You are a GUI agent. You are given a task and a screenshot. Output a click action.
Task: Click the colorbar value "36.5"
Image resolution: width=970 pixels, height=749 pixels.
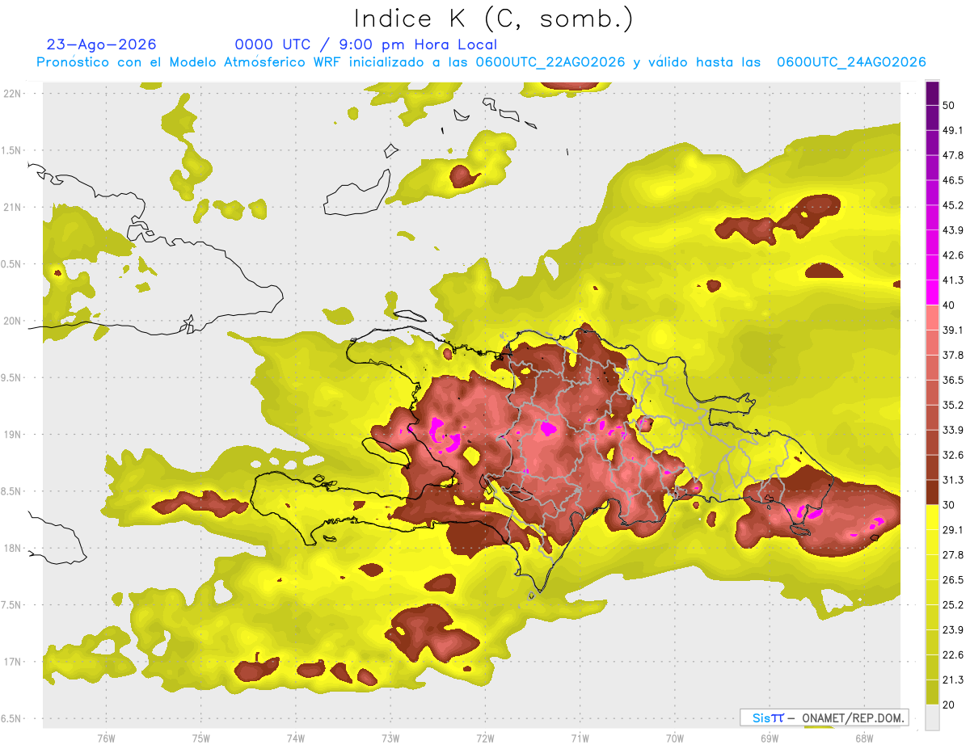[x=954, y=380]
